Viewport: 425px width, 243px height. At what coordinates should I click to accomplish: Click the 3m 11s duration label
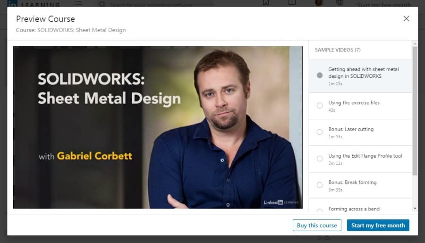[335, 163]
